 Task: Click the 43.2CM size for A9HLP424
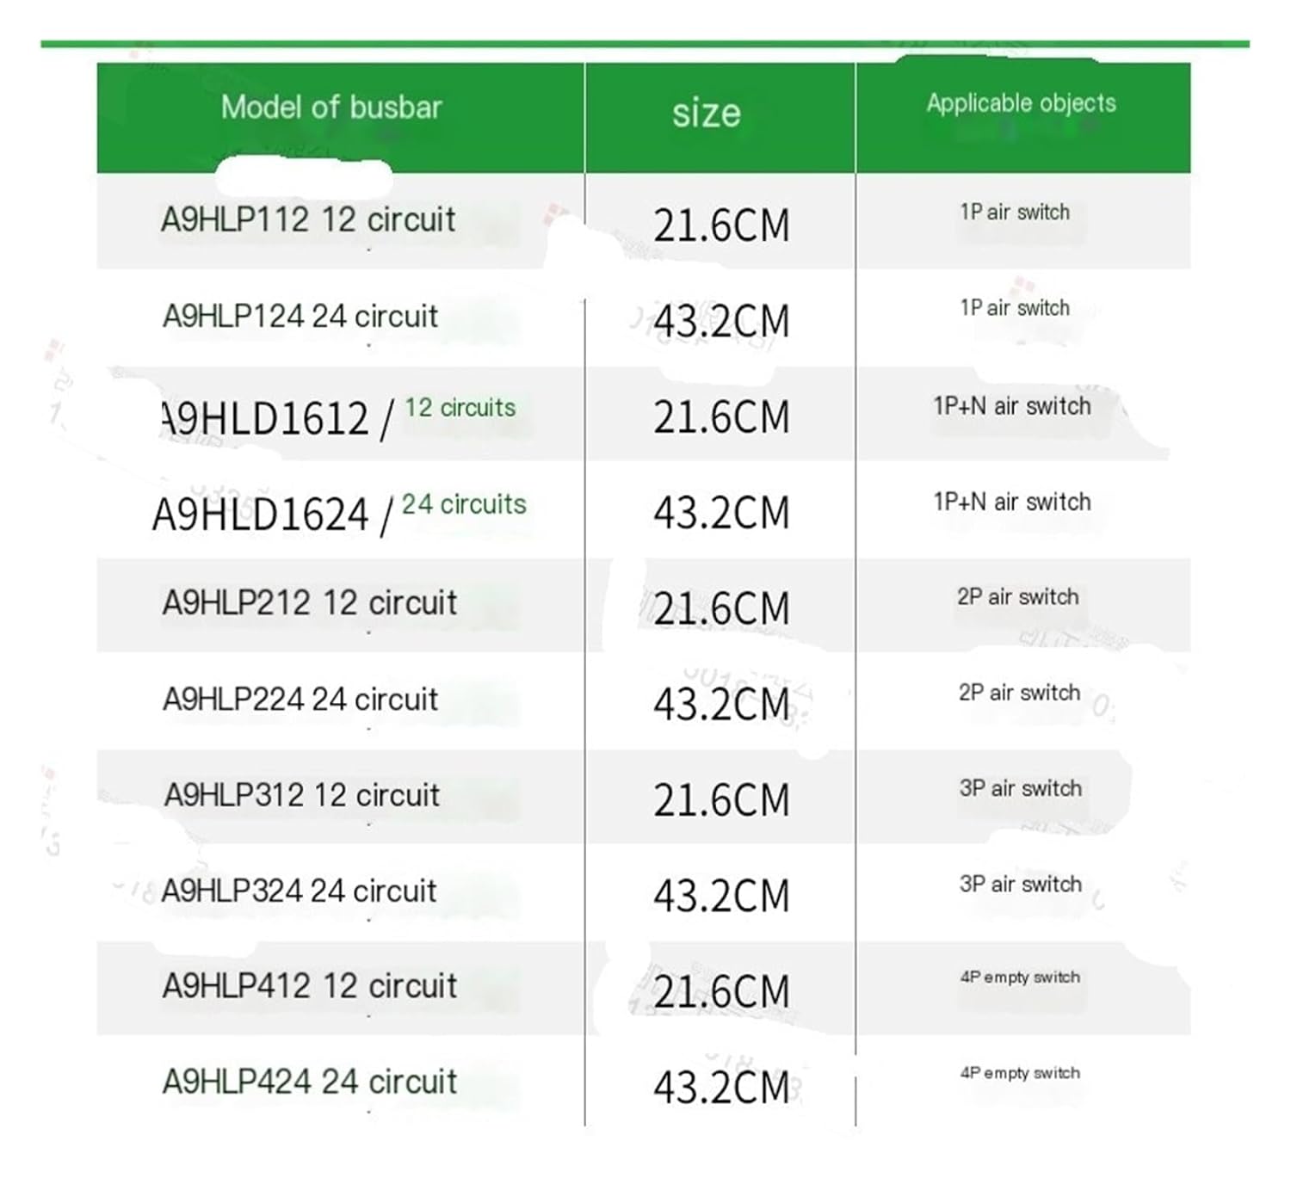click(720, 1087)
